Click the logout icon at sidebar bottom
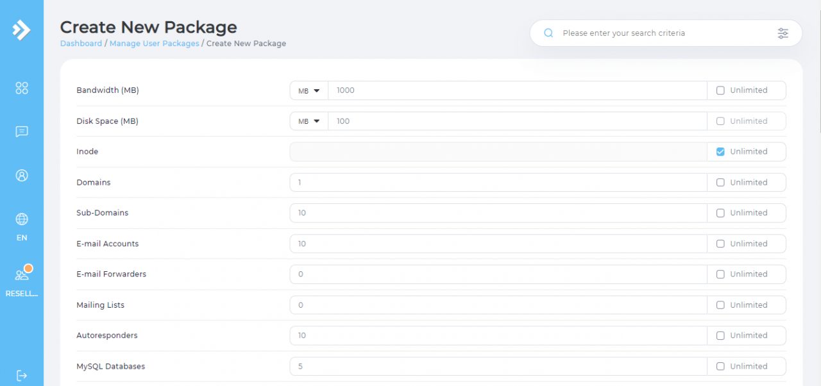 22,375
